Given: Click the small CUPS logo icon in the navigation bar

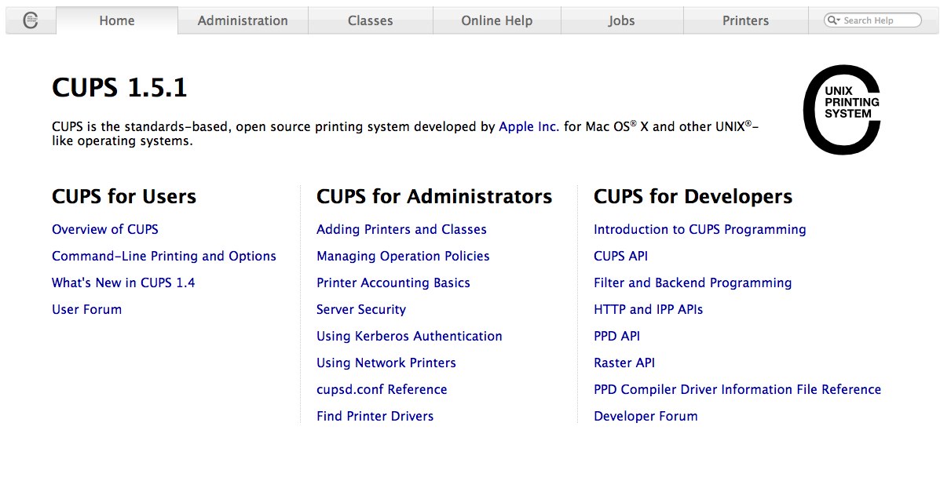Looking at the screenshot, I should (x=31, y=20).
